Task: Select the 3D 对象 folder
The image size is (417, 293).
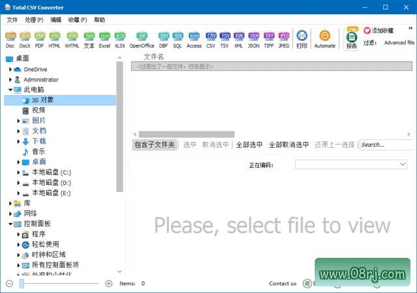Action: pos(60,100)
